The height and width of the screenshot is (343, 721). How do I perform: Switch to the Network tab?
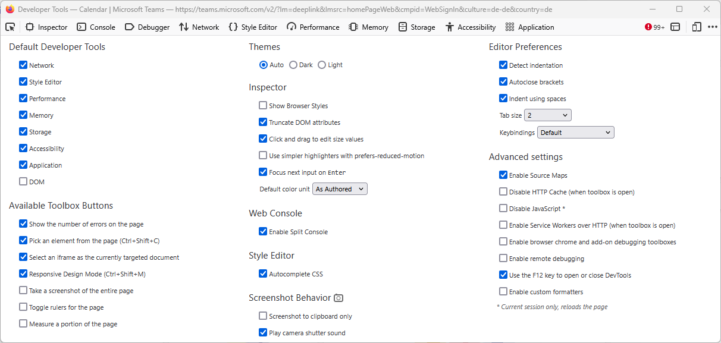[199, 27]
